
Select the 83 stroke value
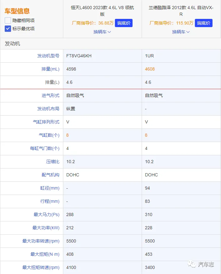[x=147, y=201]
